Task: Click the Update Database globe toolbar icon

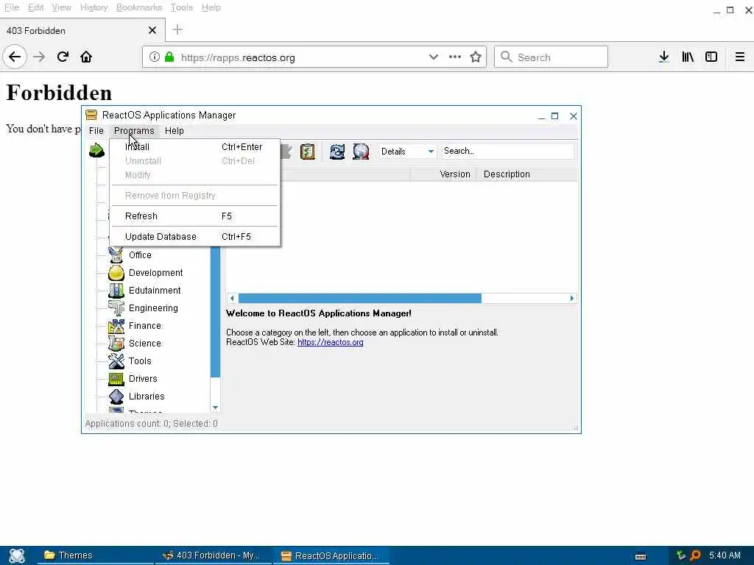Action: point(361,152)
